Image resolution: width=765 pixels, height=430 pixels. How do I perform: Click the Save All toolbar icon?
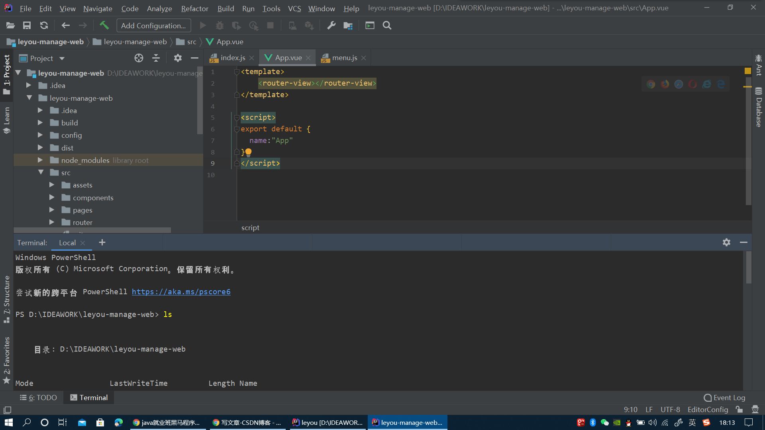tap(27, 25)
